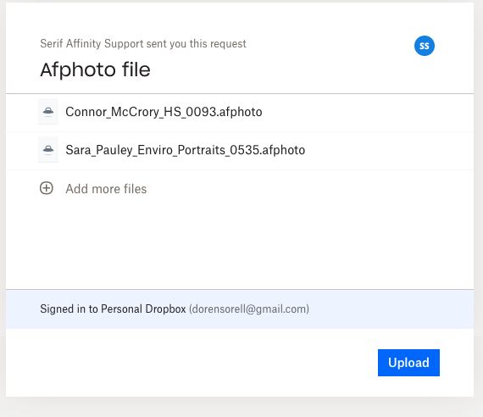Click the circled plus icon

coord(47,188)
